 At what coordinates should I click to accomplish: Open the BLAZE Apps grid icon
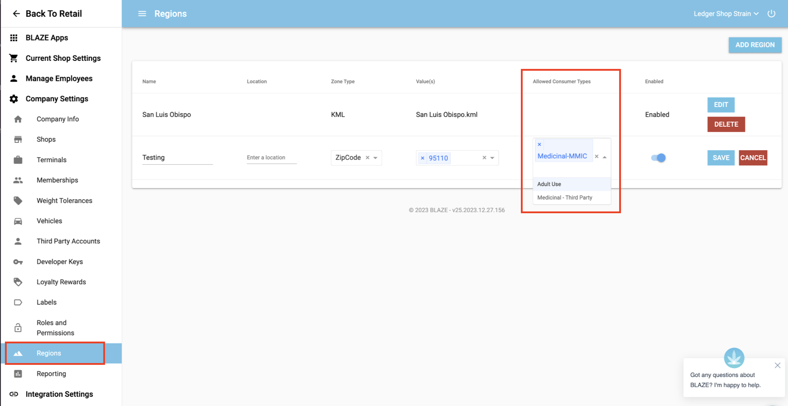(x=14, y=38)
